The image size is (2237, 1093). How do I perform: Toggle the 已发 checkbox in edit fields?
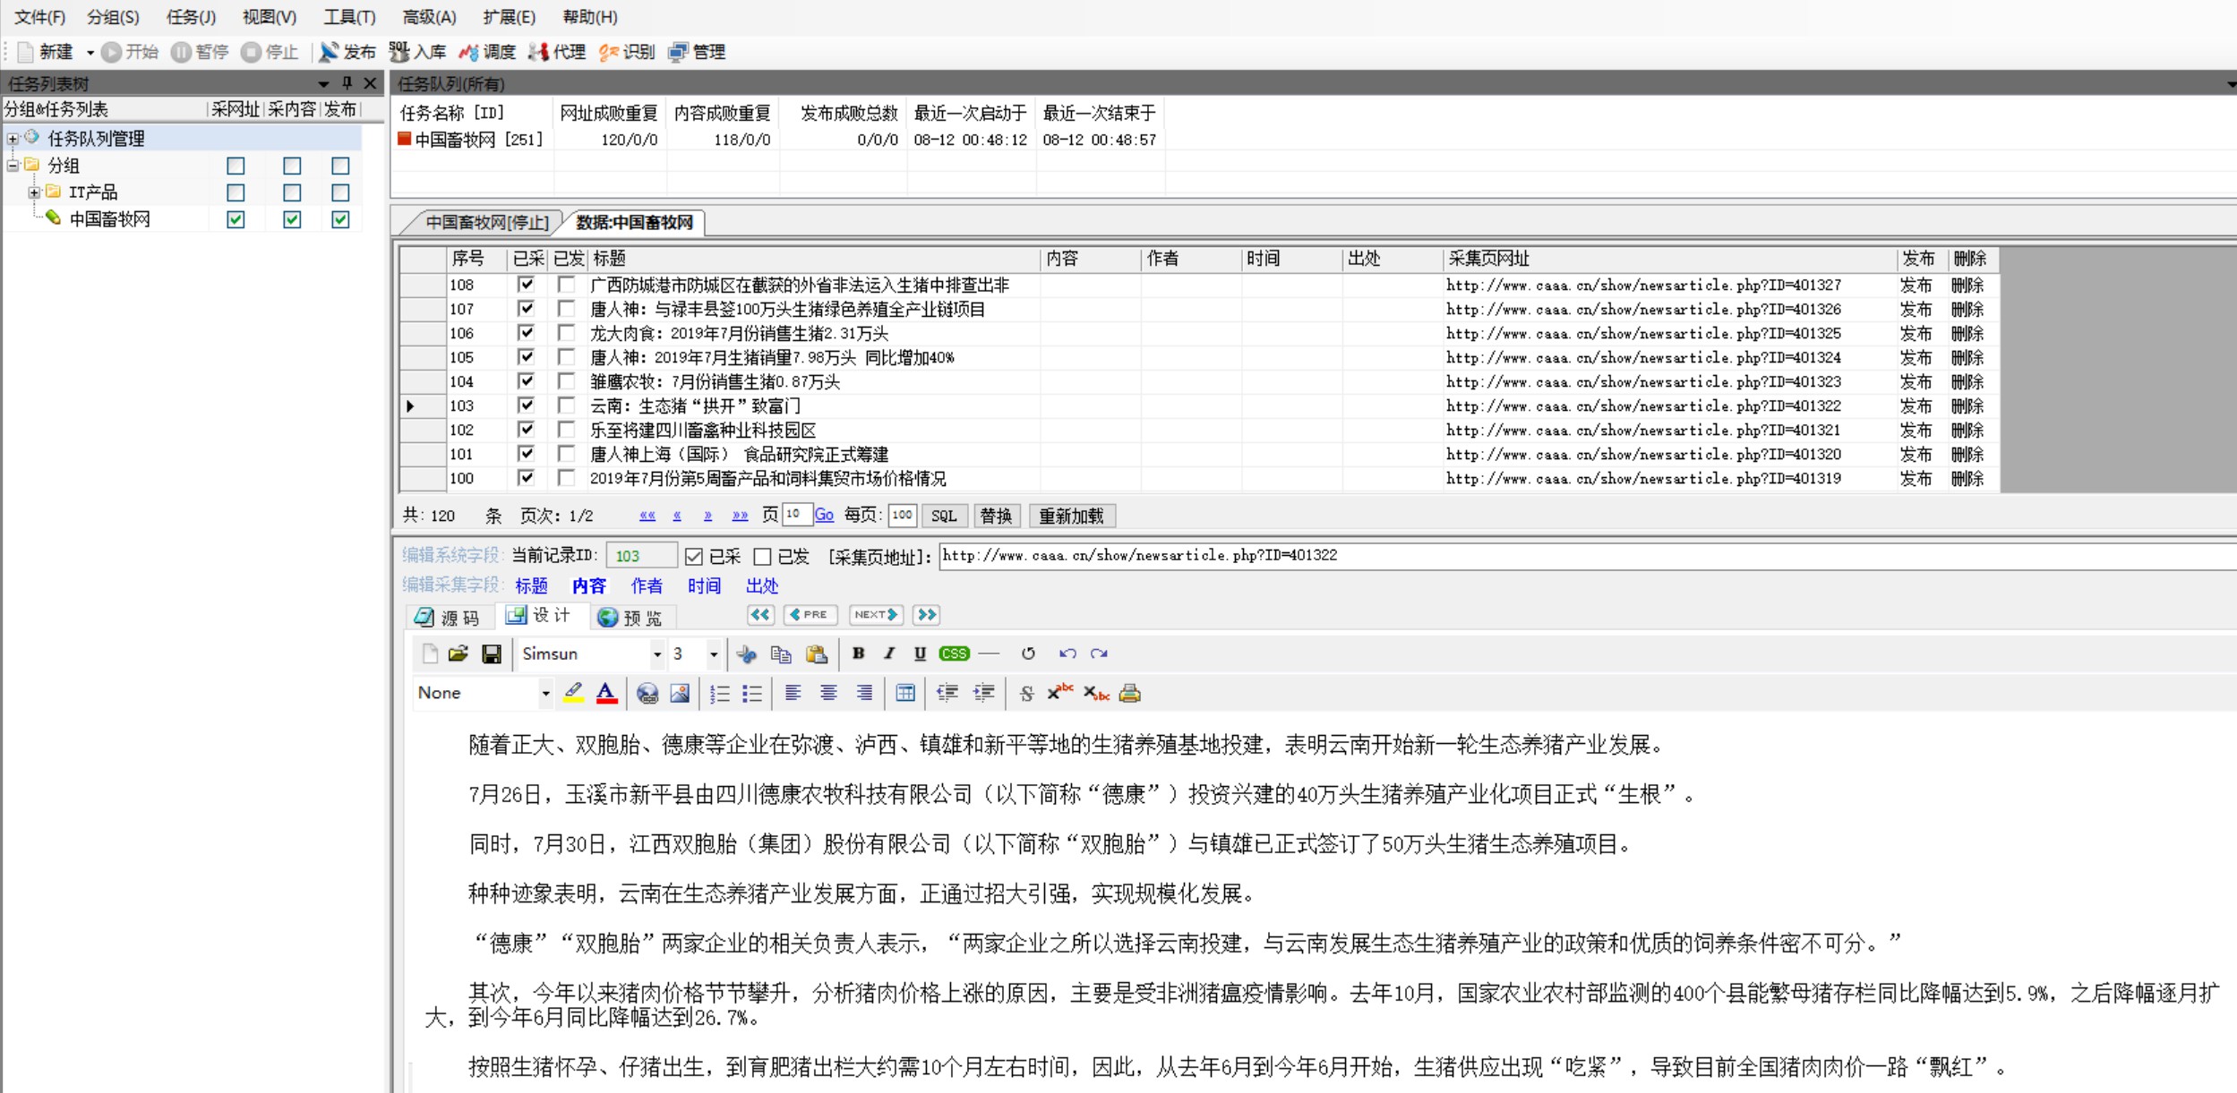[761, 556]
